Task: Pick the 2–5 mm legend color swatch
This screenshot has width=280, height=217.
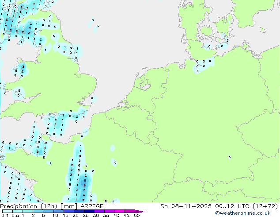Action: 38,211
